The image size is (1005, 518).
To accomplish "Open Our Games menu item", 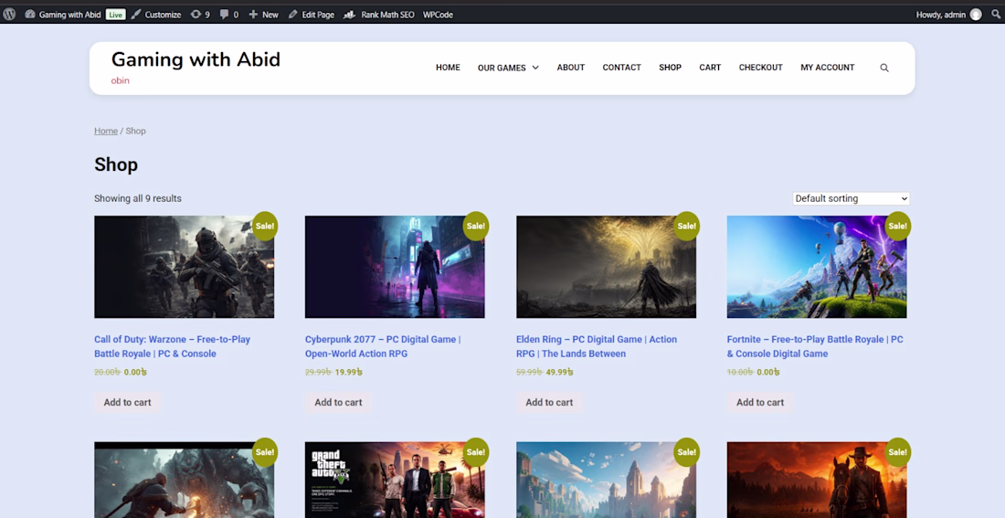I will (x=502, y=68).
